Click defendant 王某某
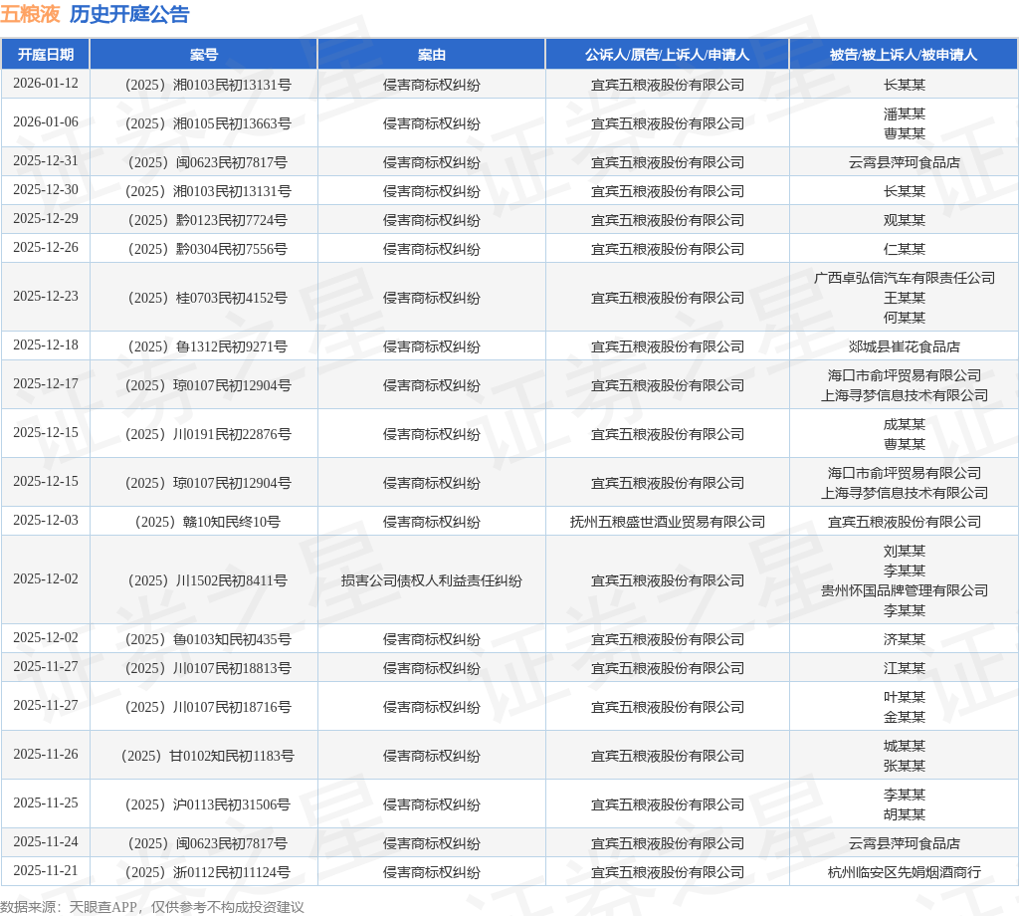This screenshot has width=1019, height=916. (x=904, y=298)
